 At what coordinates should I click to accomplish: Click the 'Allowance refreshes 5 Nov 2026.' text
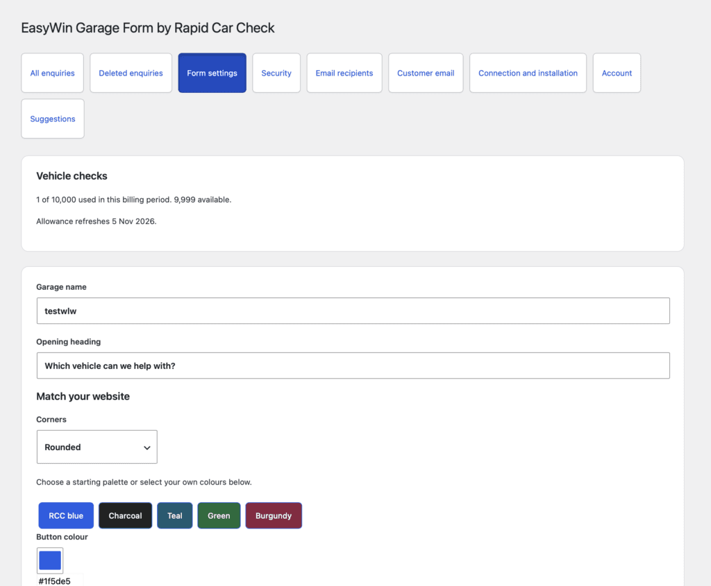(96, 221)
